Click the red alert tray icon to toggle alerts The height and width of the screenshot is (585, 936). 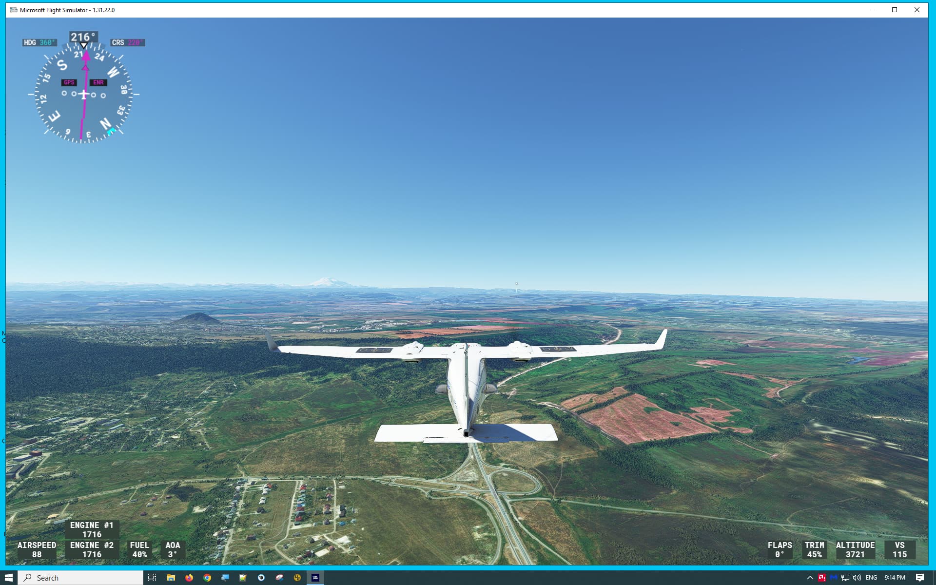tap(822, 577)
